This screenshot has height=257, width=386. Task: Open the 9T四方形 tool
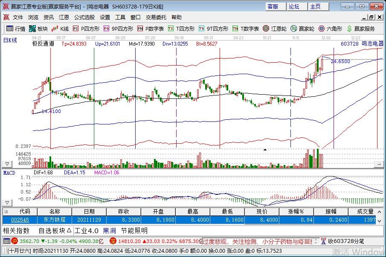click(213, 29)
